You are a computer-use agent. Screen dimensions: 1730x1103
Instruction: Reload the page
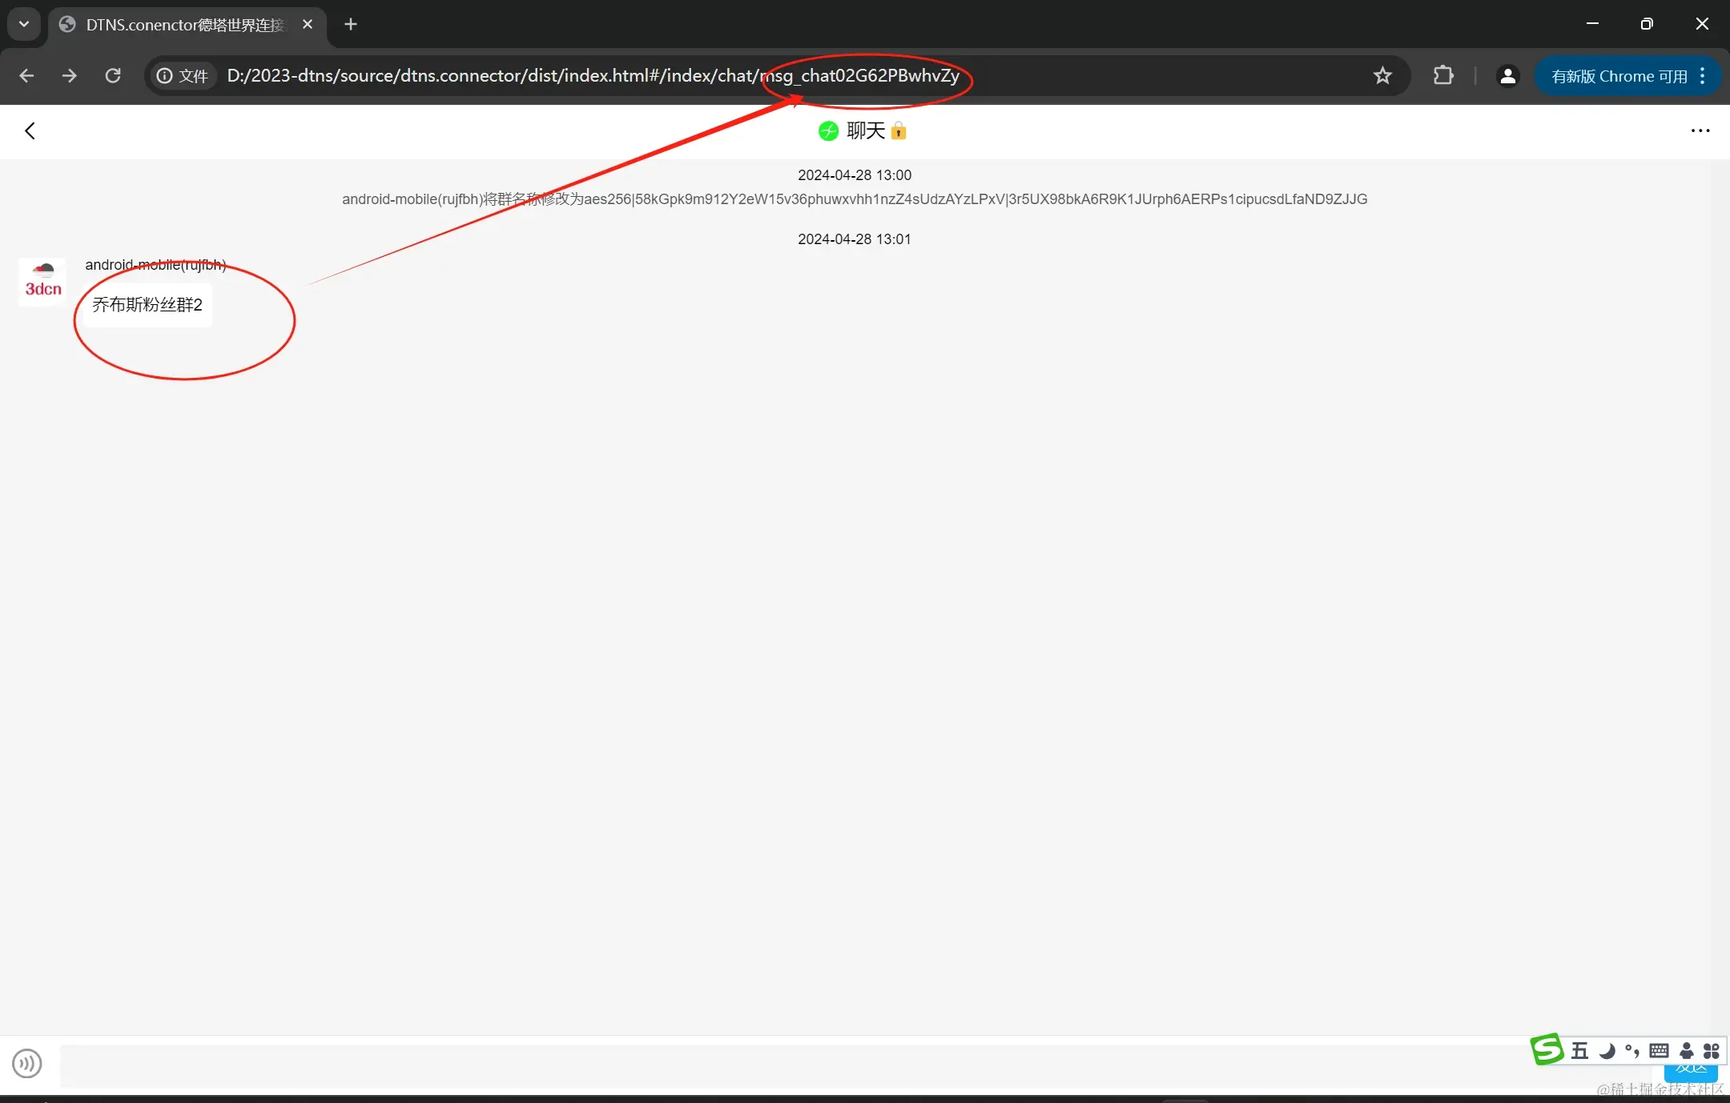pyautogui.click(x=113, y=76)
